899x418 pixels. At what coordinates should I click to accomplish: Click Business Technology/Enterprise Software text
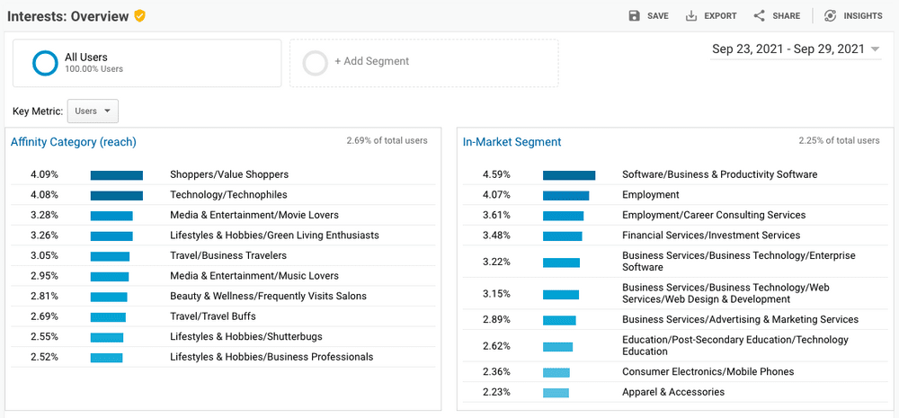[x=738, y=261]
